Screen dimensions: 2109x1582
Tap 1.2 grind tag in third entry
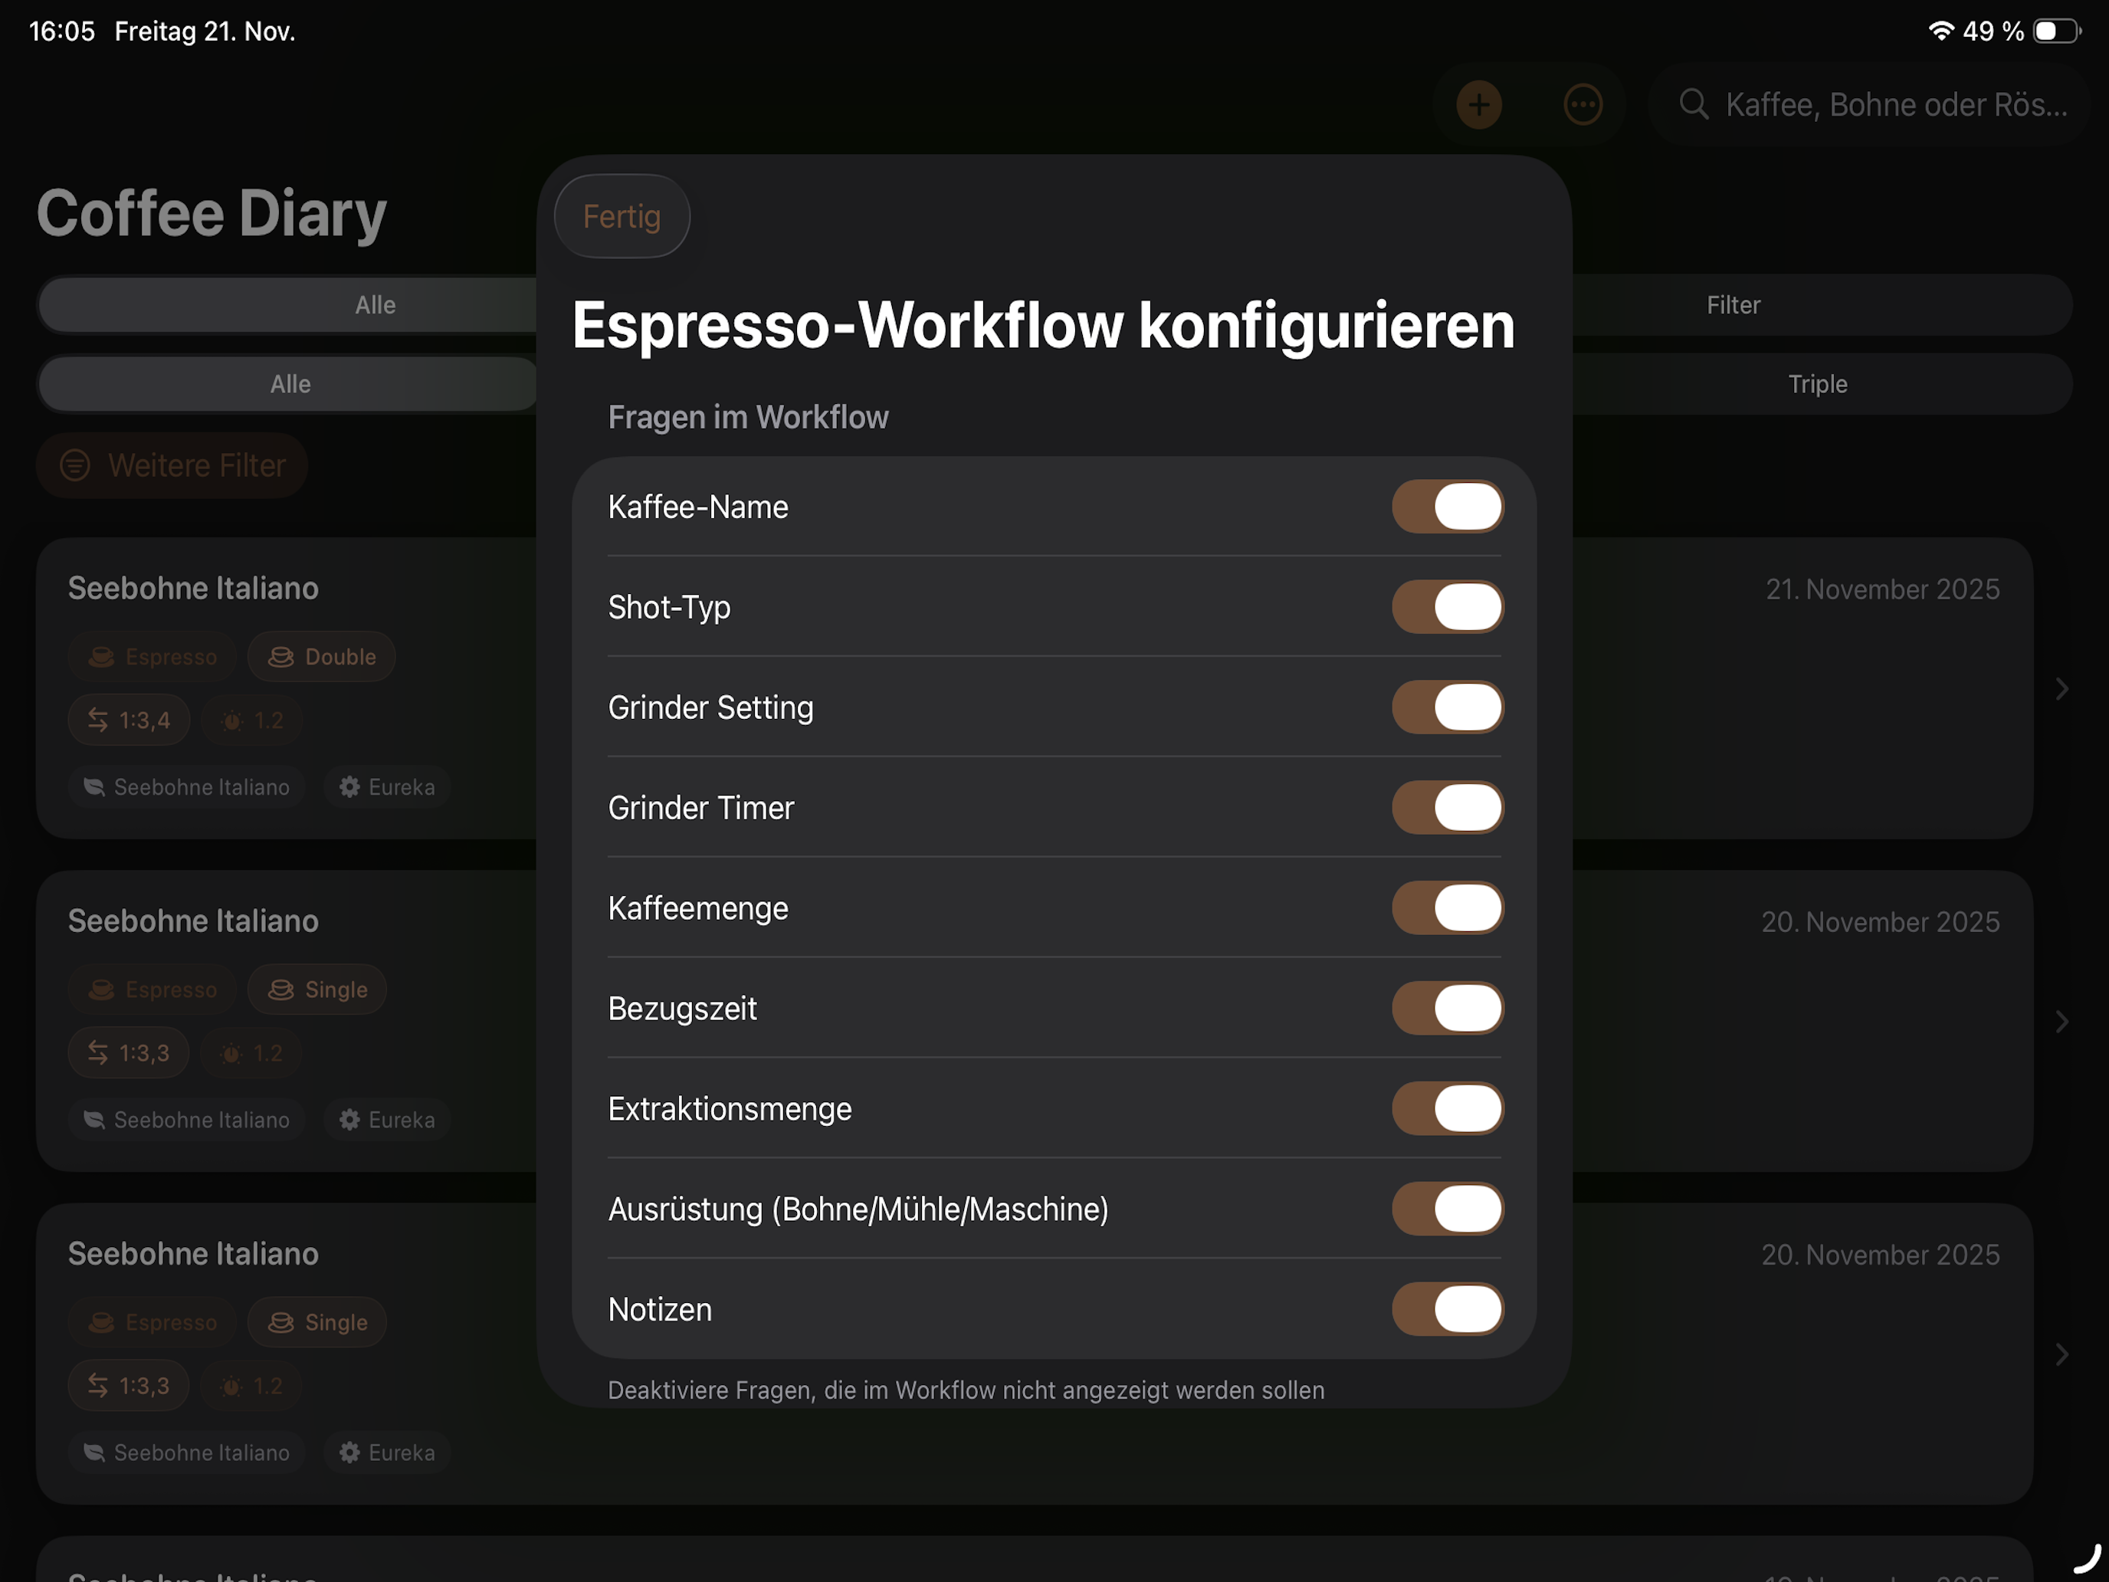[x=251, y=1386]
